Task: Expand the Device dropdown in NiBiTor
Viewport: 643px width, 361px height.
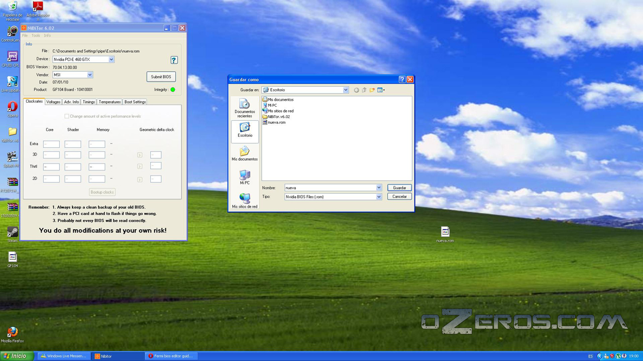Action: click(x=111, y=60)
